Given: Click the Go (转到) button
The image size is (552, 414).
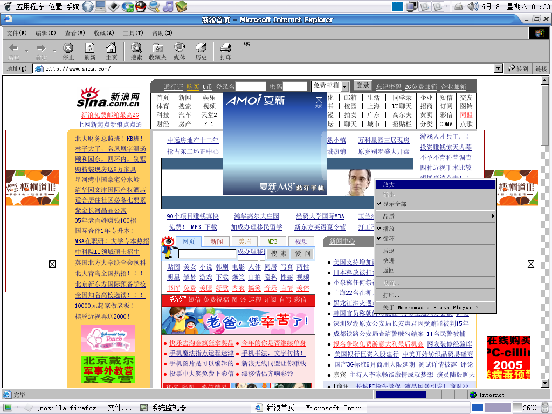Looking at the screenshot, I should coord(518,68).
